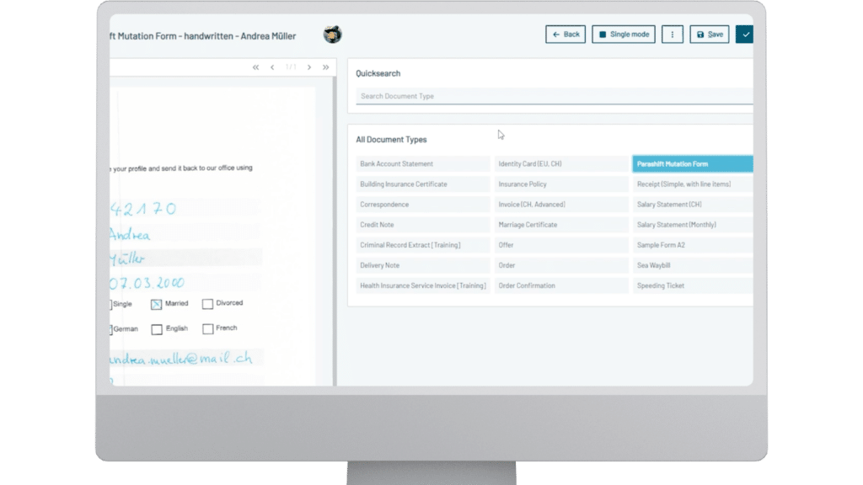Go to previous page with left chevron
Viewport: 863px width, 485px height.
(272, 67)
